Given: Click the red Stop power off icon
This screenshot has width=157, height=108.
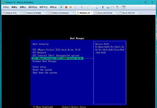Looking at the screenshot, I should [x=66, y=7].
